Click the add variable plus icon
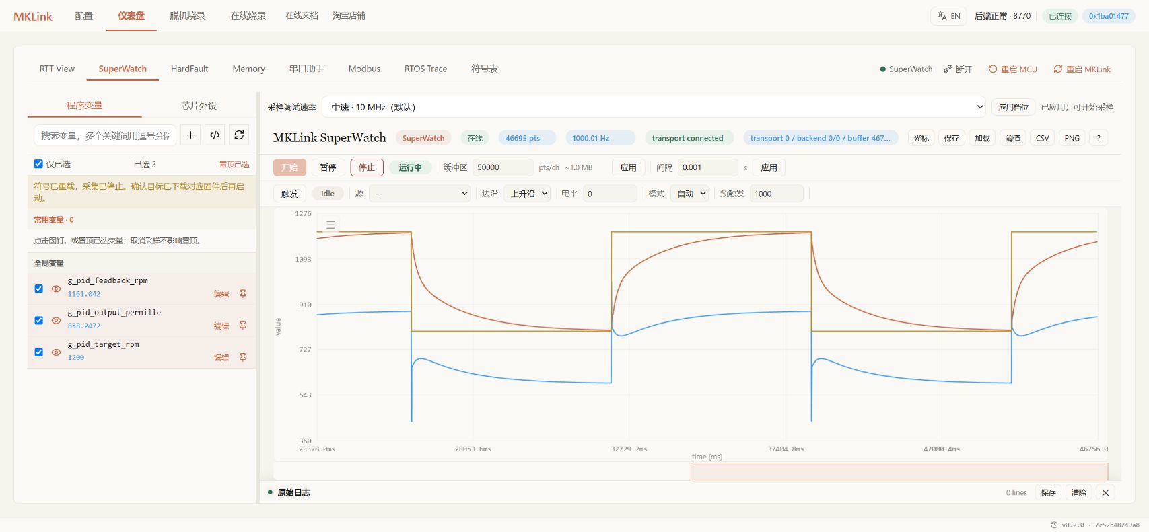The width and height of the screenshot is (1149, 532). (190, 135)
